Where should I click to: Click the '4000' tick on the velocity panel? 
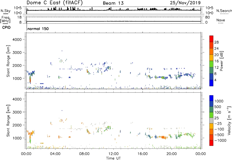pyautogui.click(x=17, y=99)
